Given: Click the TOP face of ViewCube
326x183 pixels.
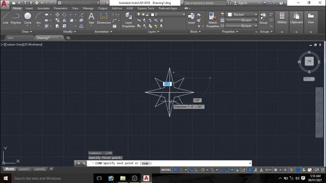Looking at the screenshot, I should tap(309, 61).
